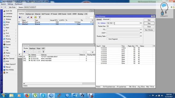Switch to Ethernet tab
Screen dimensions: 175x98
coord(38,14)
